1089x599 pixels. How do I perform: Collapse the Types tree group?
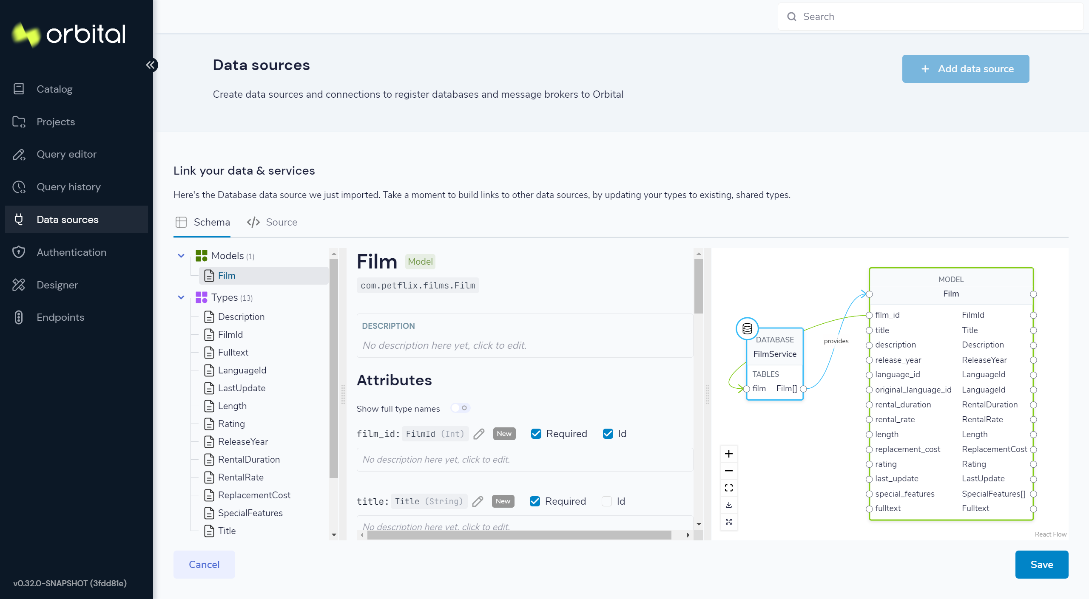tap(181, 297)
